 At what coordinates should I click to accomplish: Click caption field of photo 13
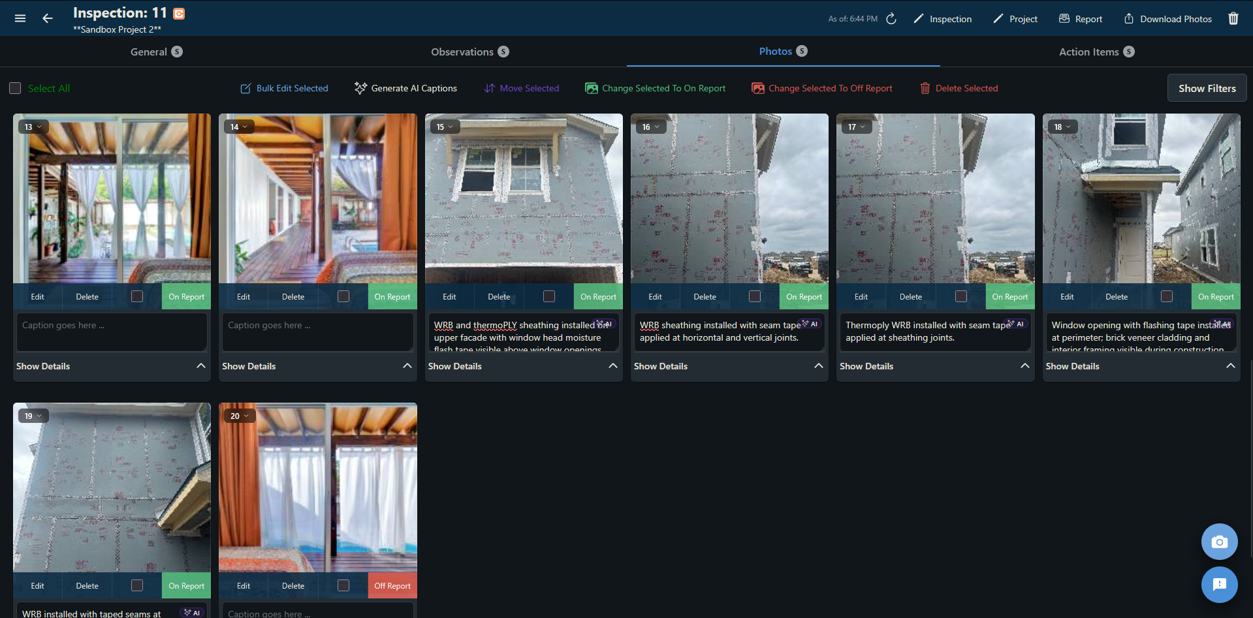[112, 332]
